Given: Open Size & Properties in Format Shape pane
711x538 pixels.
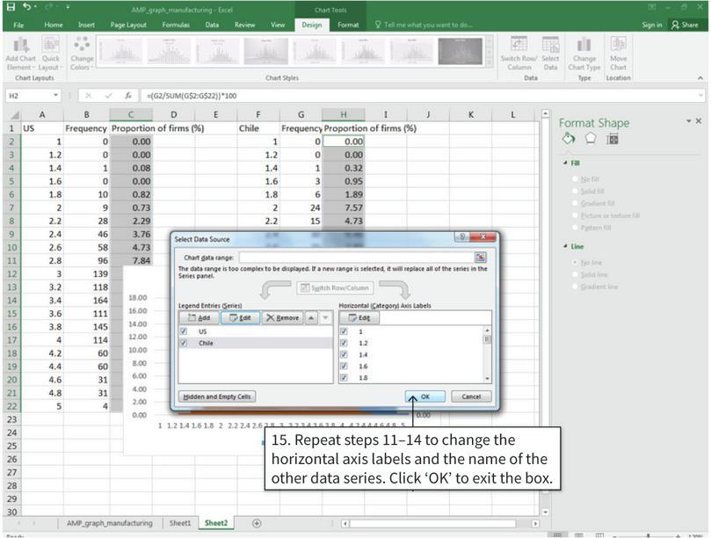Looking at the screenshot, I should [x=613, y=140].
